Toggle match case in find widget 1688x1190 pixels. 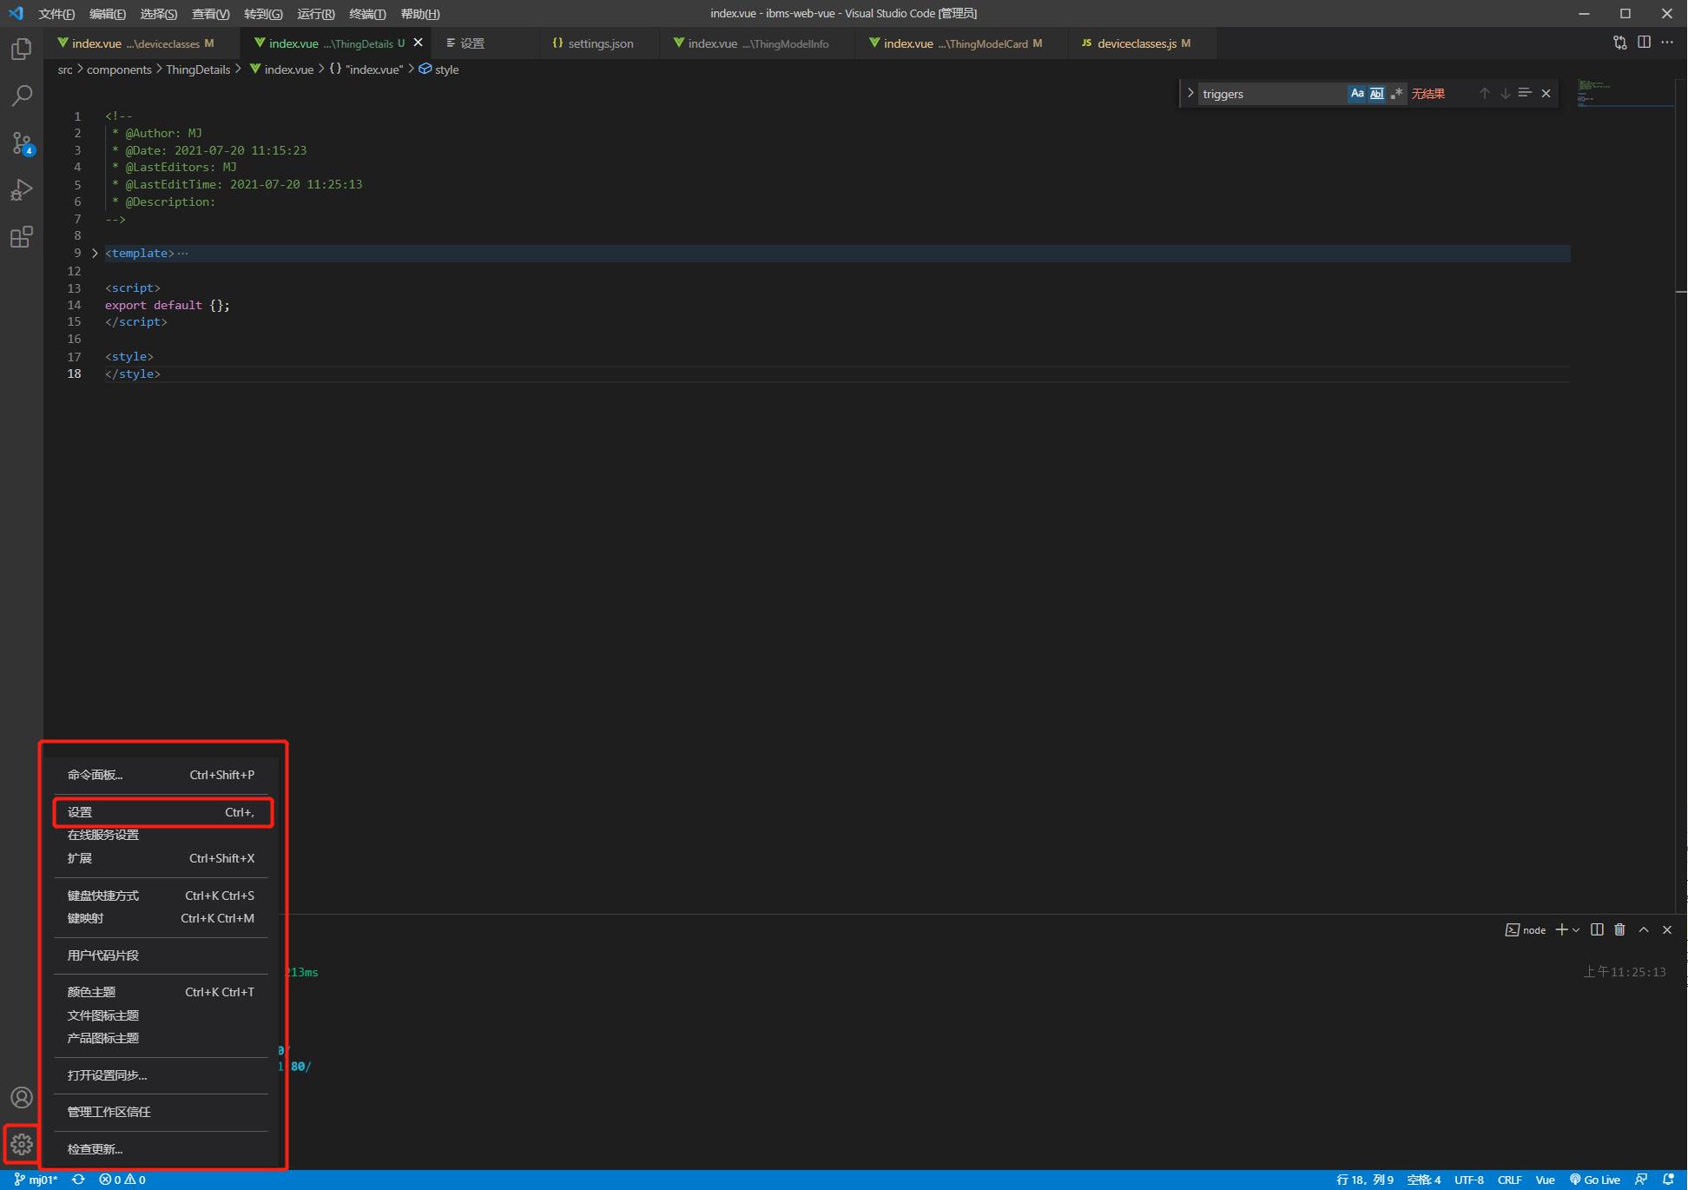[1357, 93]
